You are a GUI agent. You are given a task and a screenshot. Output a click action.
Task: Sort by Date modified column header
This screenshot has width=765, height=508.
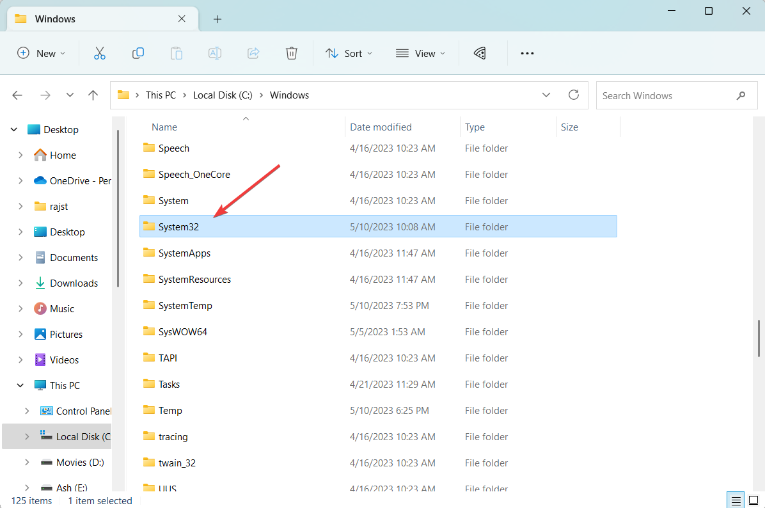381,127
